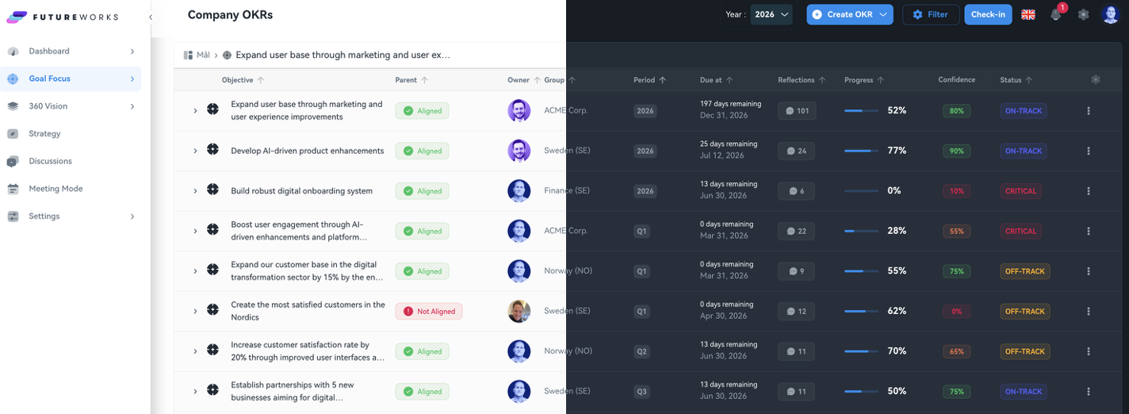Click the Check-in button

tap(988, 14)
